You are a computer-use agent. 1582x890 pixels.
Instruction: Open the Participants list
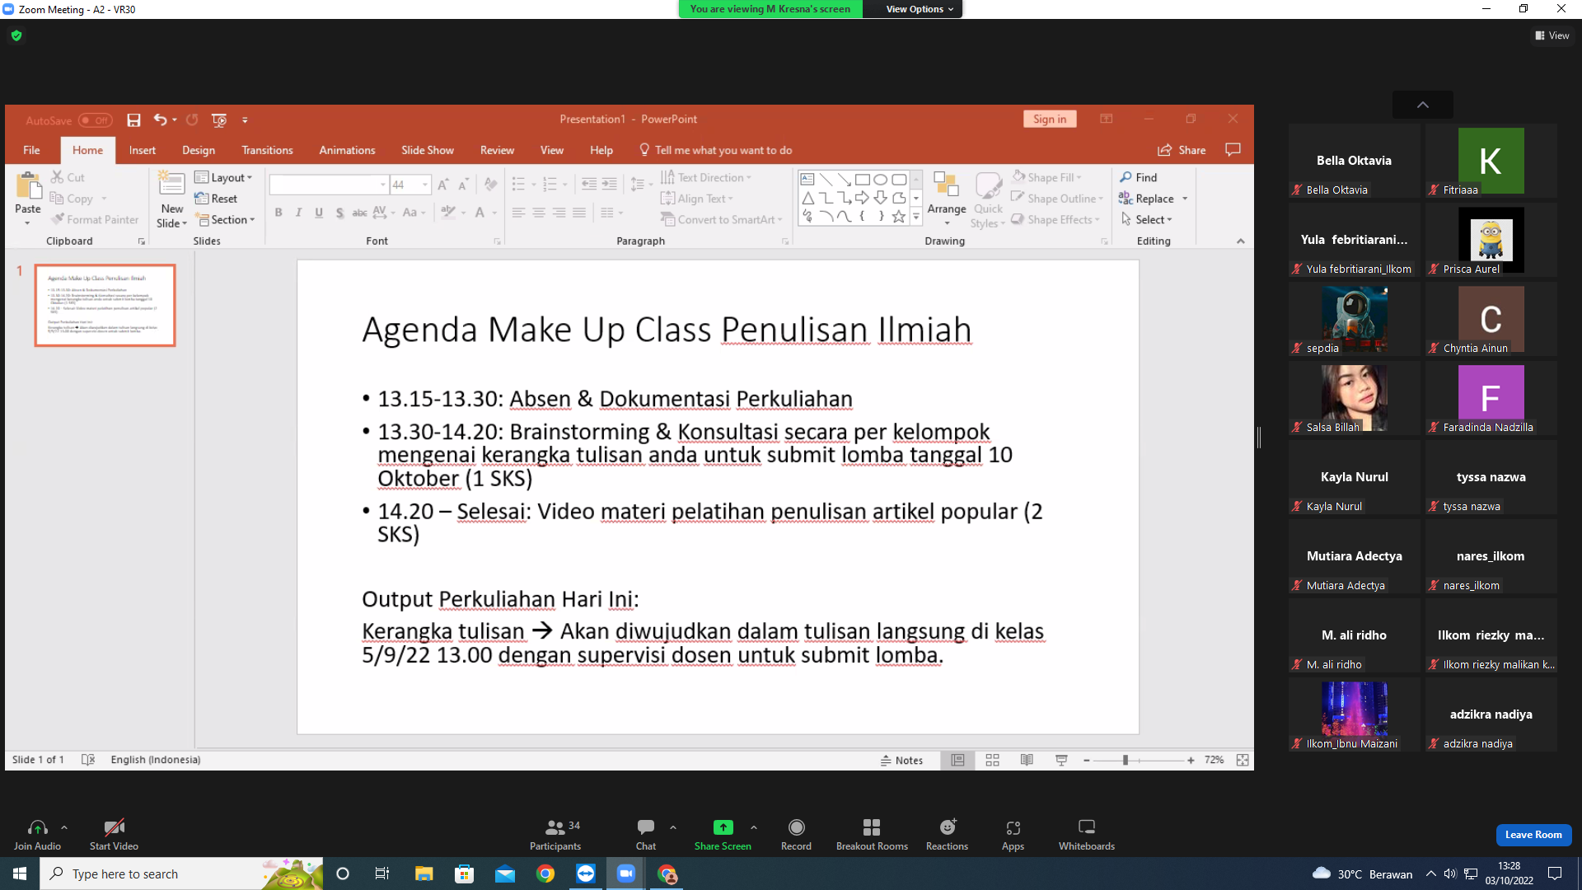click(555, 834)
